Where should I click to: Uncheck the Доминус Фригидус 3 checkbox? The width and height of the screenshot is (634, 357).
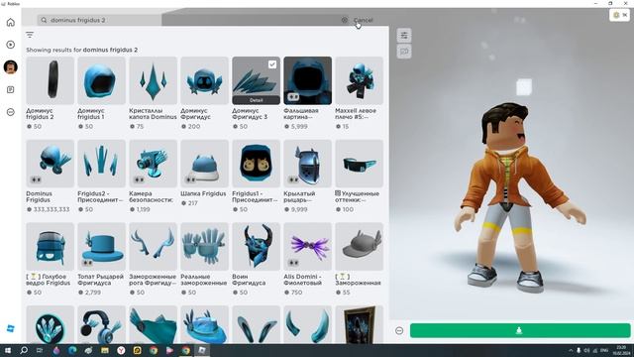(272, 63)
